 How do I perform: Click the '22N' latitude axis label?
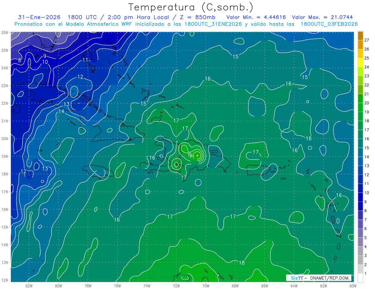(x=4, y=103)
